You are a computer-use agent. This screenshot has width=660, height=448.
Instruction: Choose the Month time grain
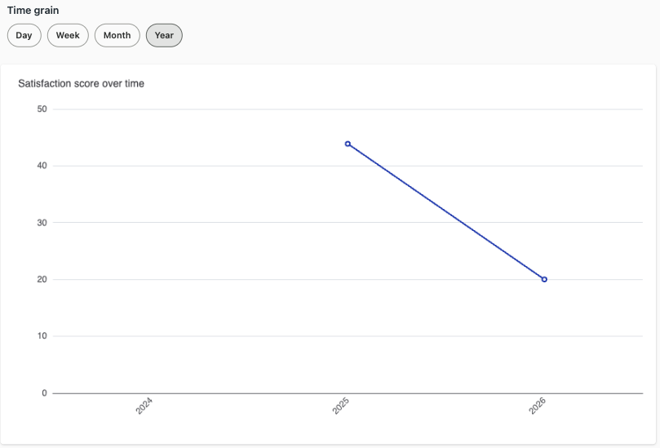[117, 35]
